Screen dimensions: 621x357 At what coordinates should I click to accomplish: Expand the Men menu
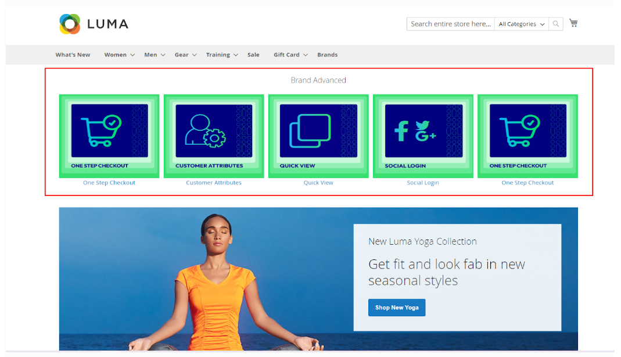pyautogui.click(x=155, y=55)
